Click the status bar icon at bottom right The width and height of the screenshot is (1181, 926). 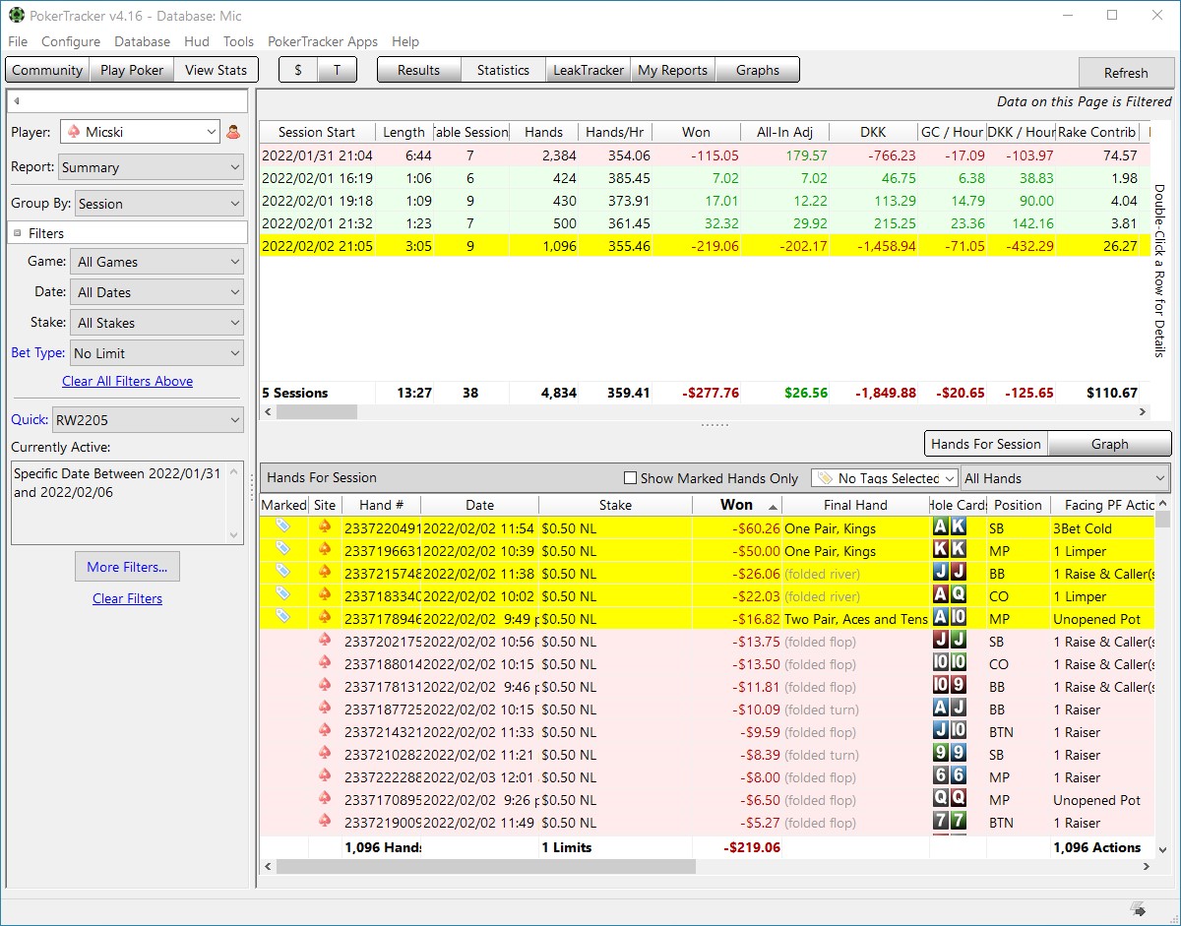click(x=1138, y=908)
